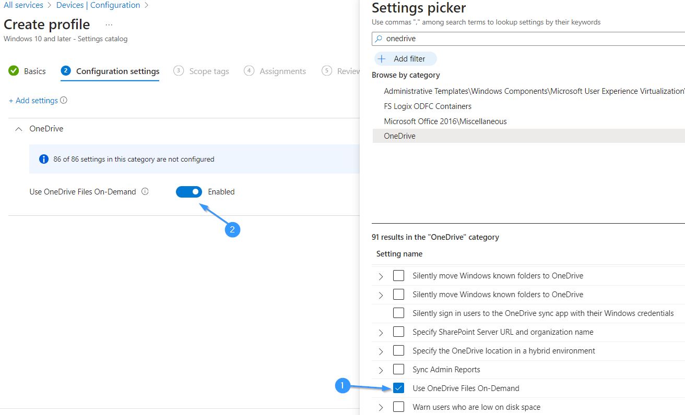Click 86 of 86 settings not configured text
Viewport: 685px width, 415px height.
click(134, 159)
